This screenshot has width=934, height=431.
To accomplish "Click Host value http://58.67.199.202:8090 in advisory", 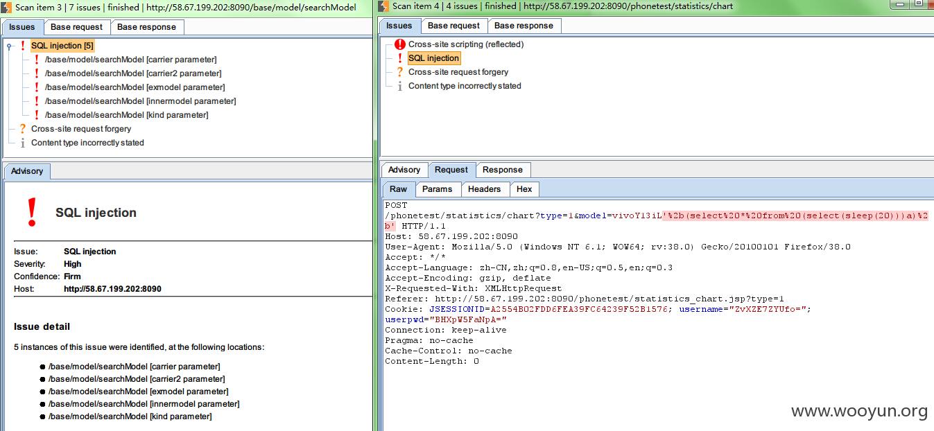I will click(x=112, y=289).
